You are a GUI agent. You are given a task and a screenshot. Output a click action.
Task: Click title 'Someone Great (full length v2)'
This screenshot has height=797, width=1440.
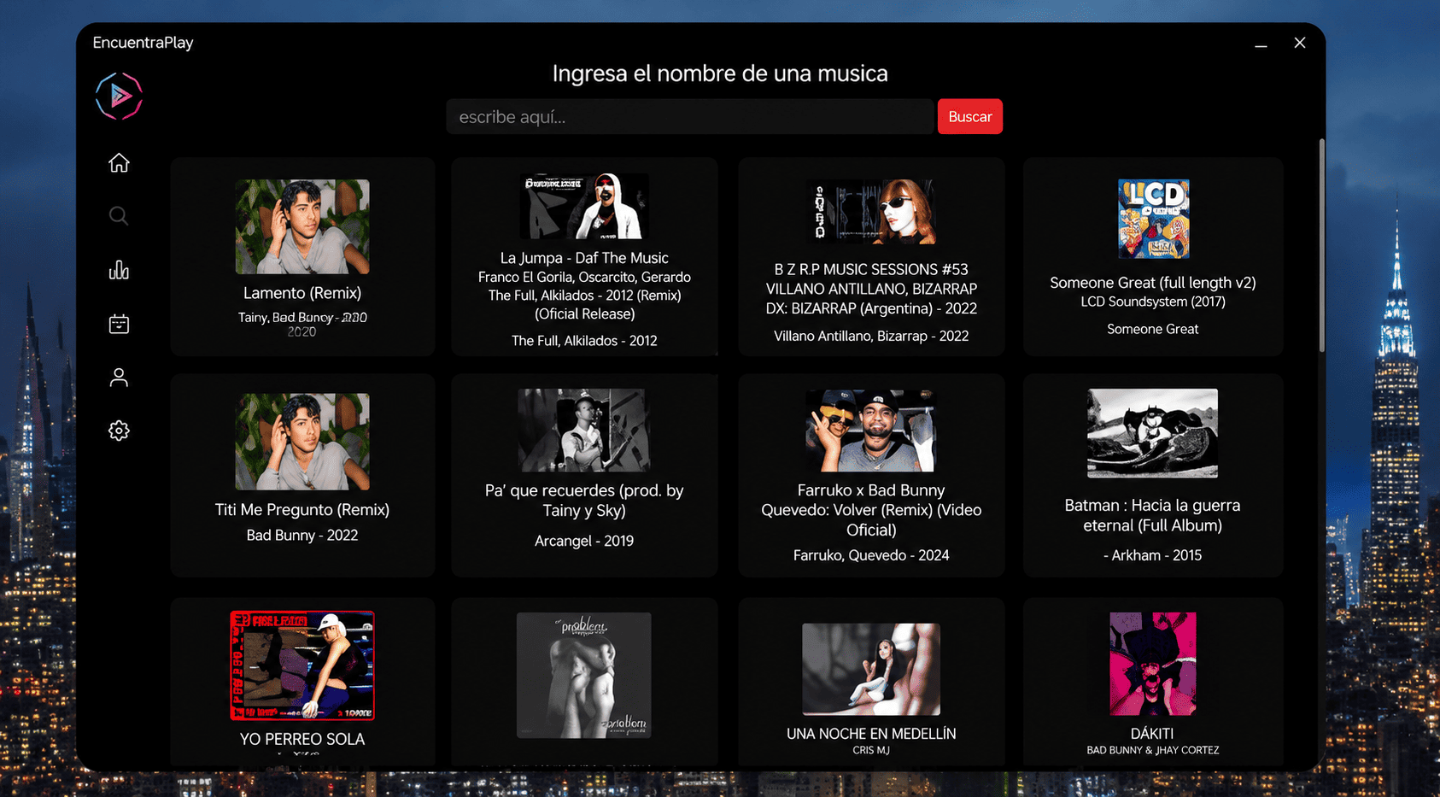(1153, 283)
